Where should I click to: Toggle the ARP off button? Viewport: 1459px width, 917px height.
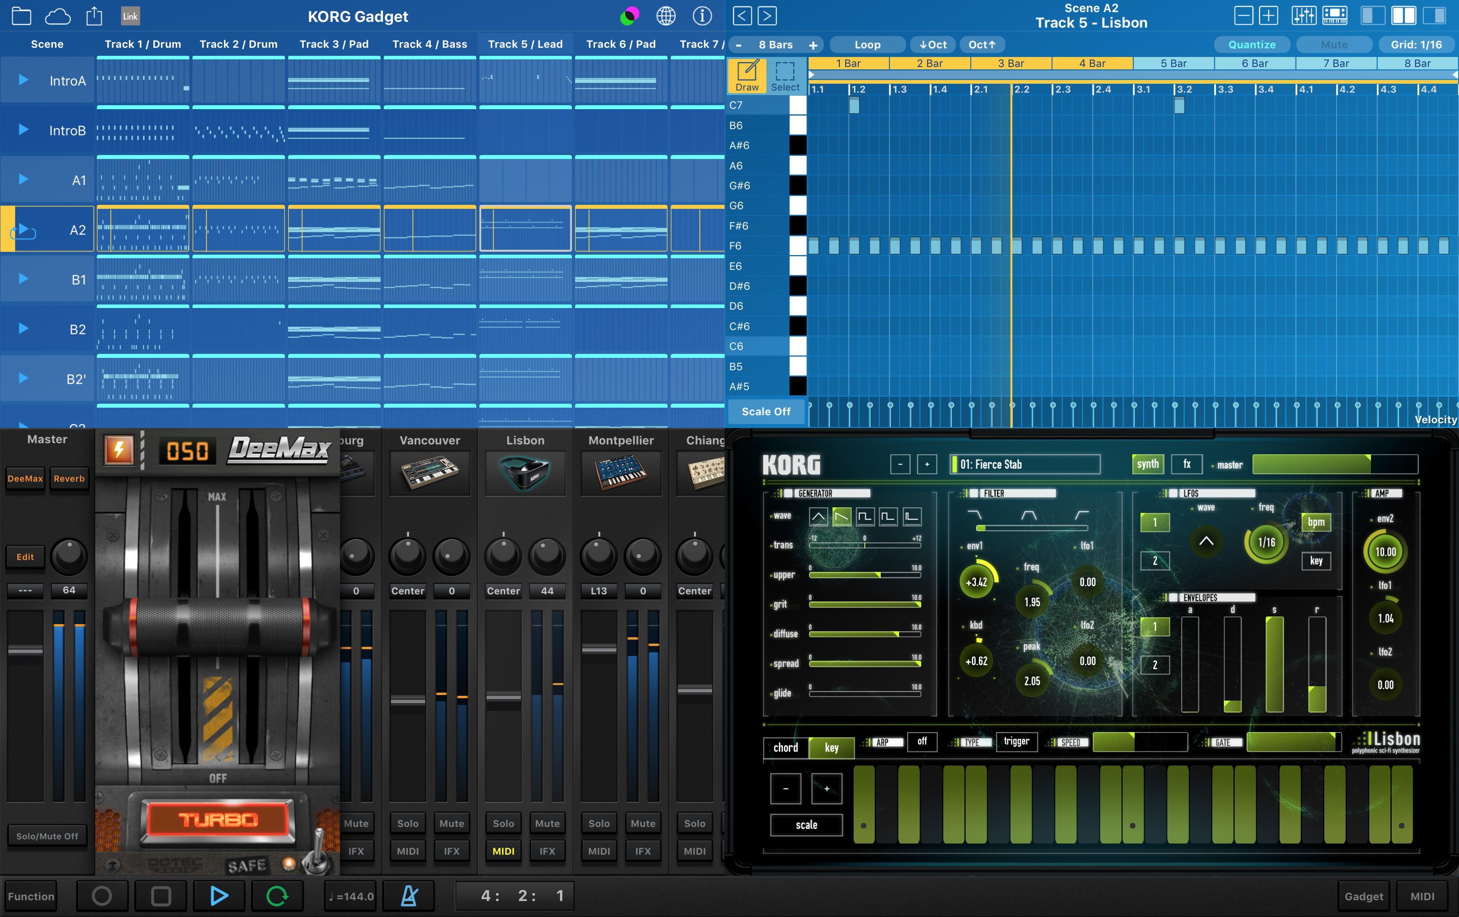click(x=922, y=741)
